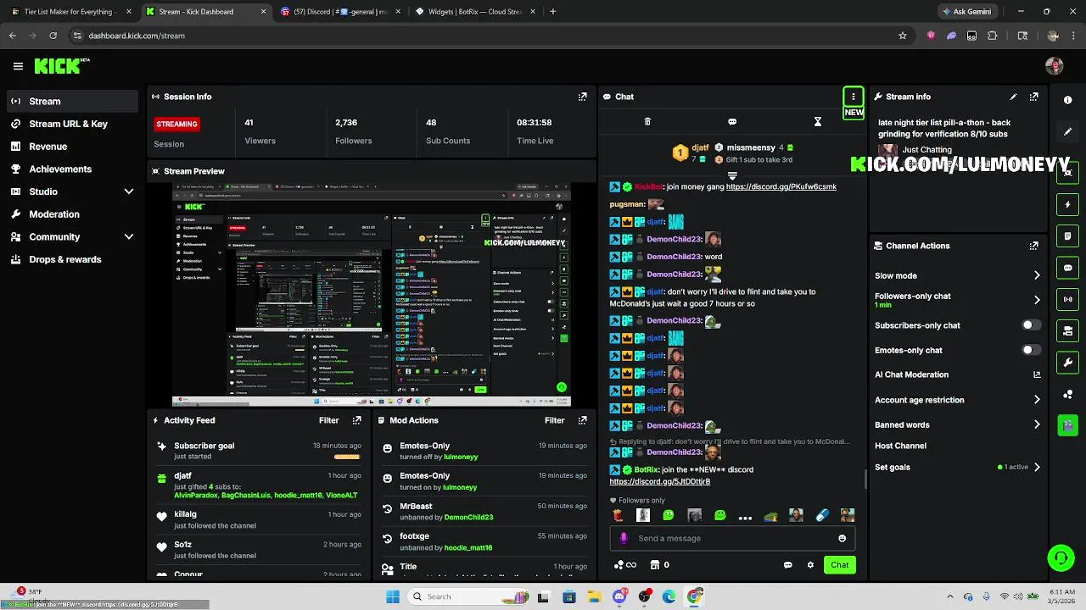1086x610 pixels.
Task: Open the BotRix discord.gg link in chat
Action: pyautogui.click(x=660, y=481)
